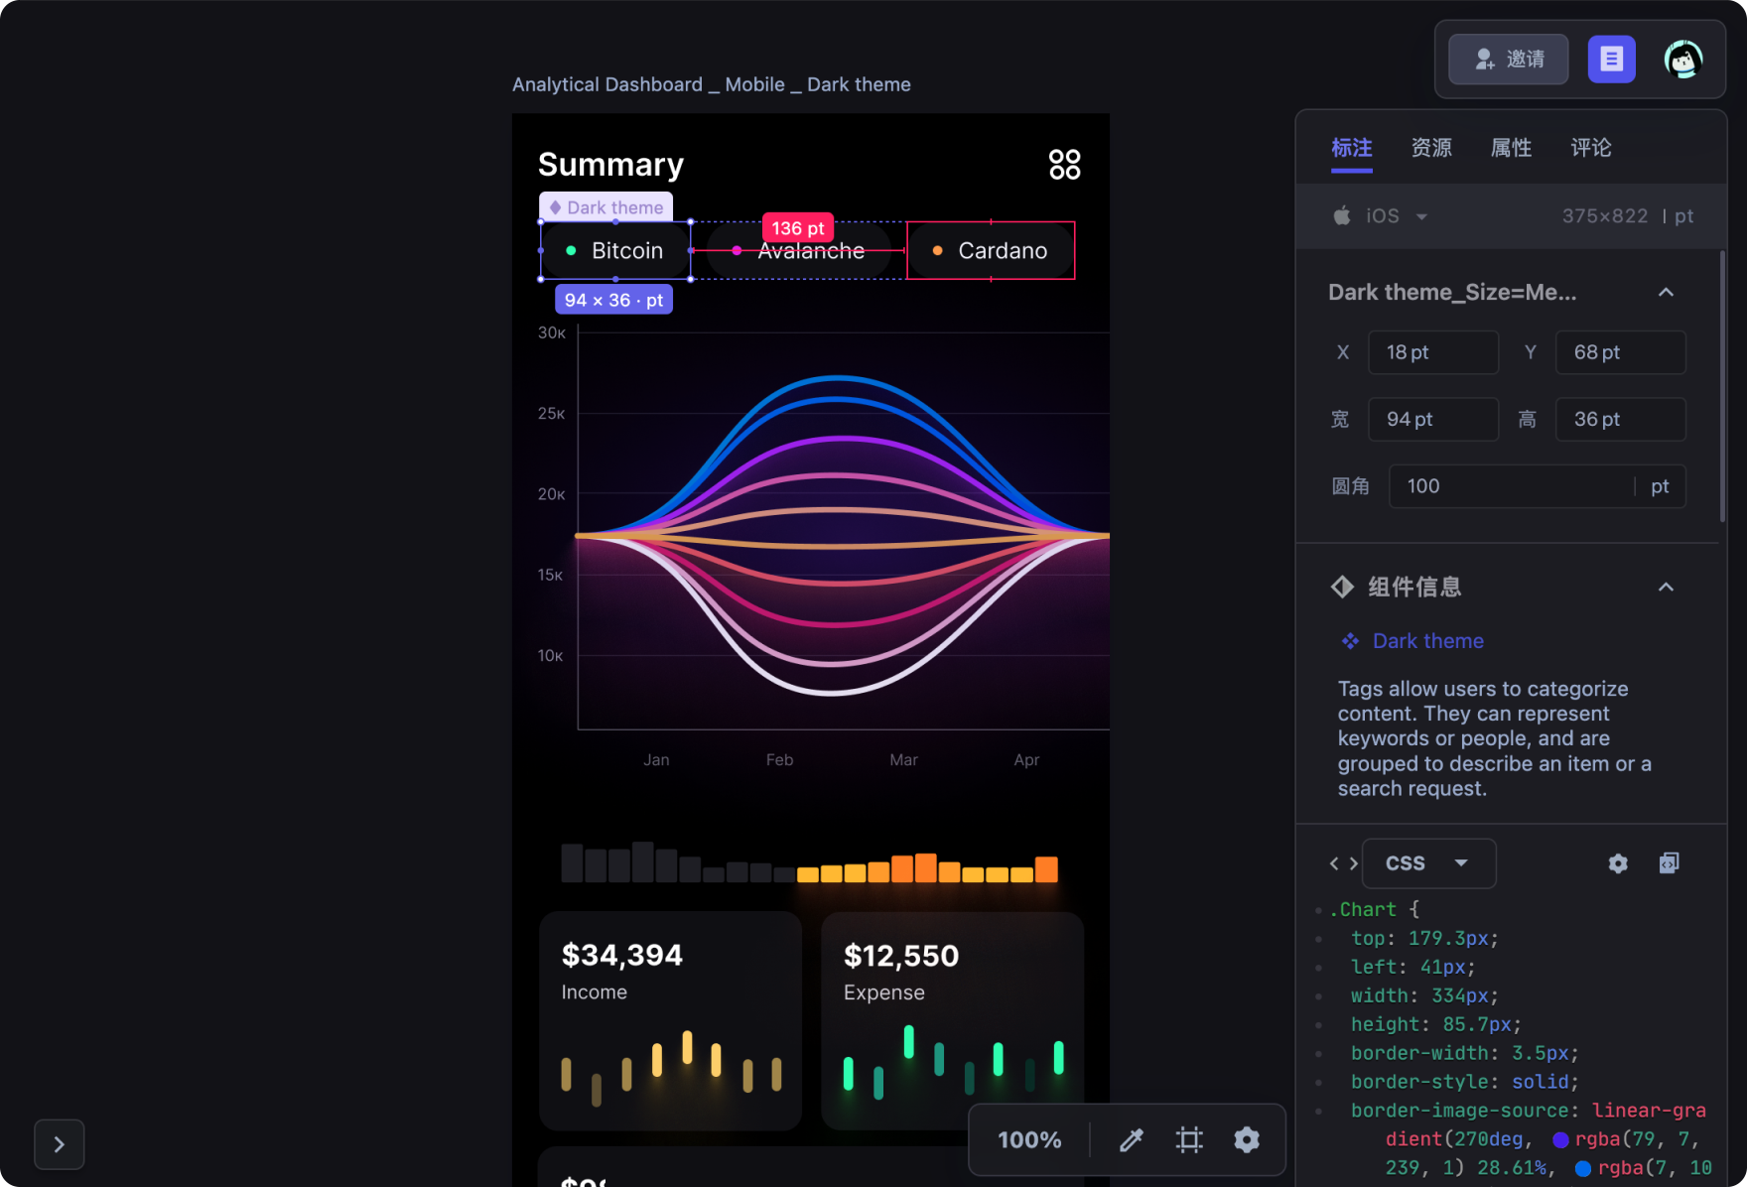The height and width of the screenshot is (1187, 1747).
Task: Click the artboard frame tool icon
Action: [x=1188, y=1140]
